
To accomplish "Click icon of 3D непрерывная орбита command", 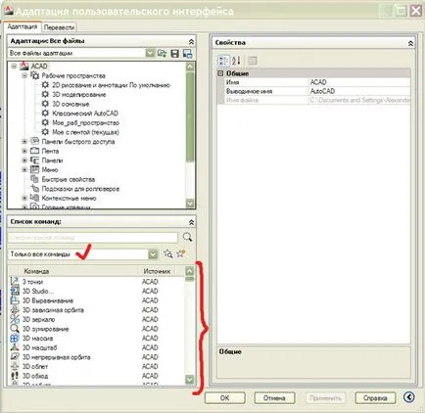I will [x=15, y=357].
